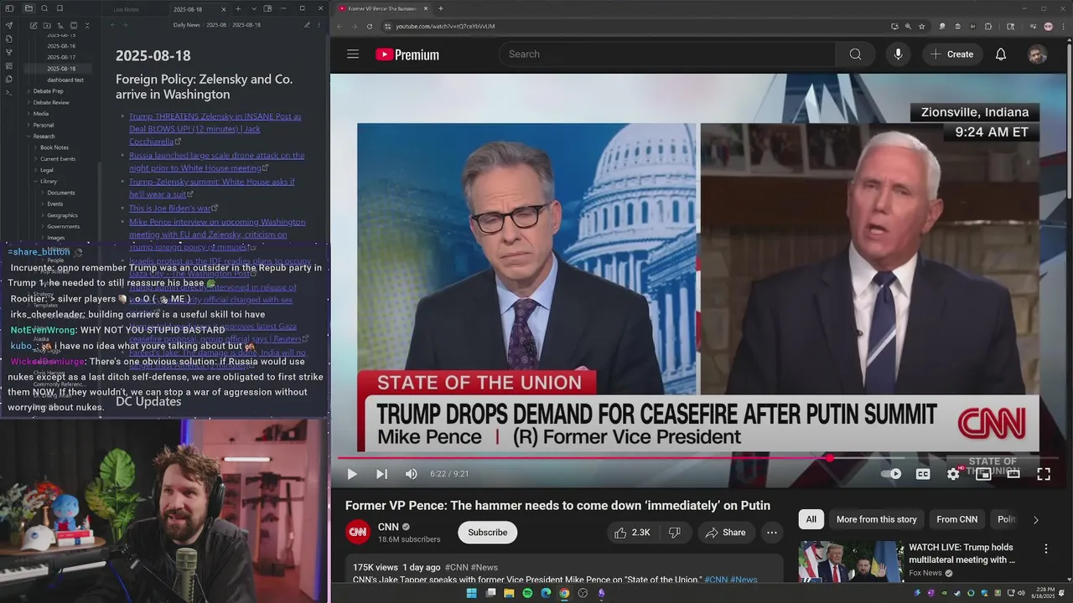The width and height of the screenshot is (1073, 603).
Task: Open the file explorer folder icon in Obsidian
Action: [x=29, y=8]
